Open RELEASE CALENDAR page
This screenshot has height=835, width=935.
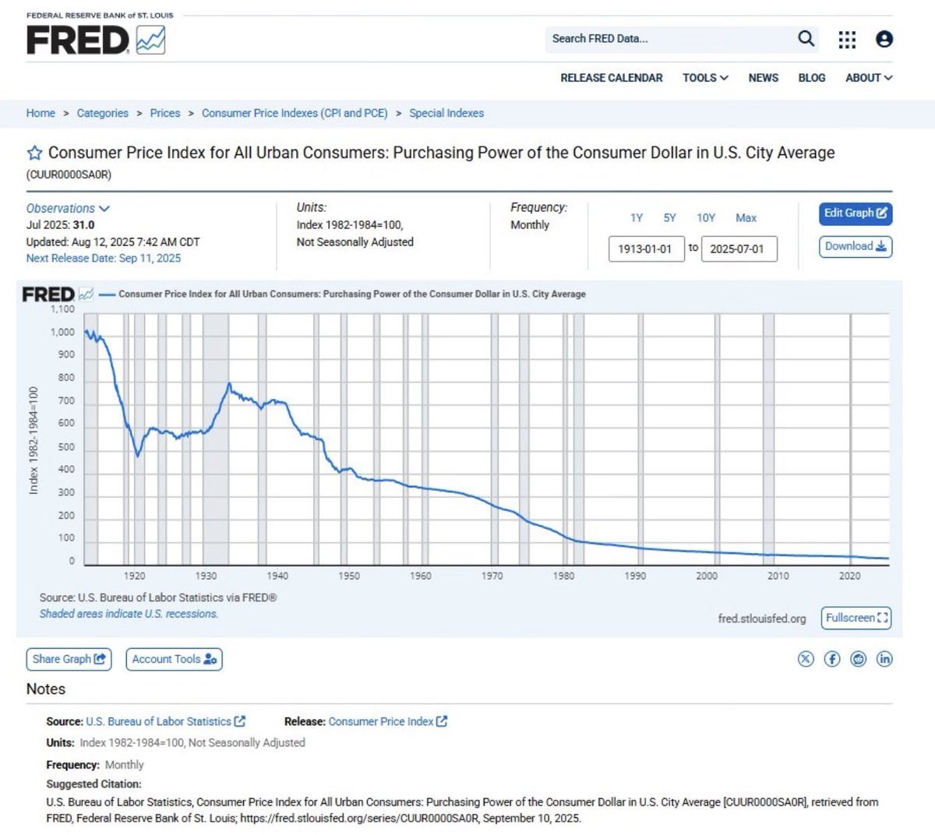[x=612, y=78]
